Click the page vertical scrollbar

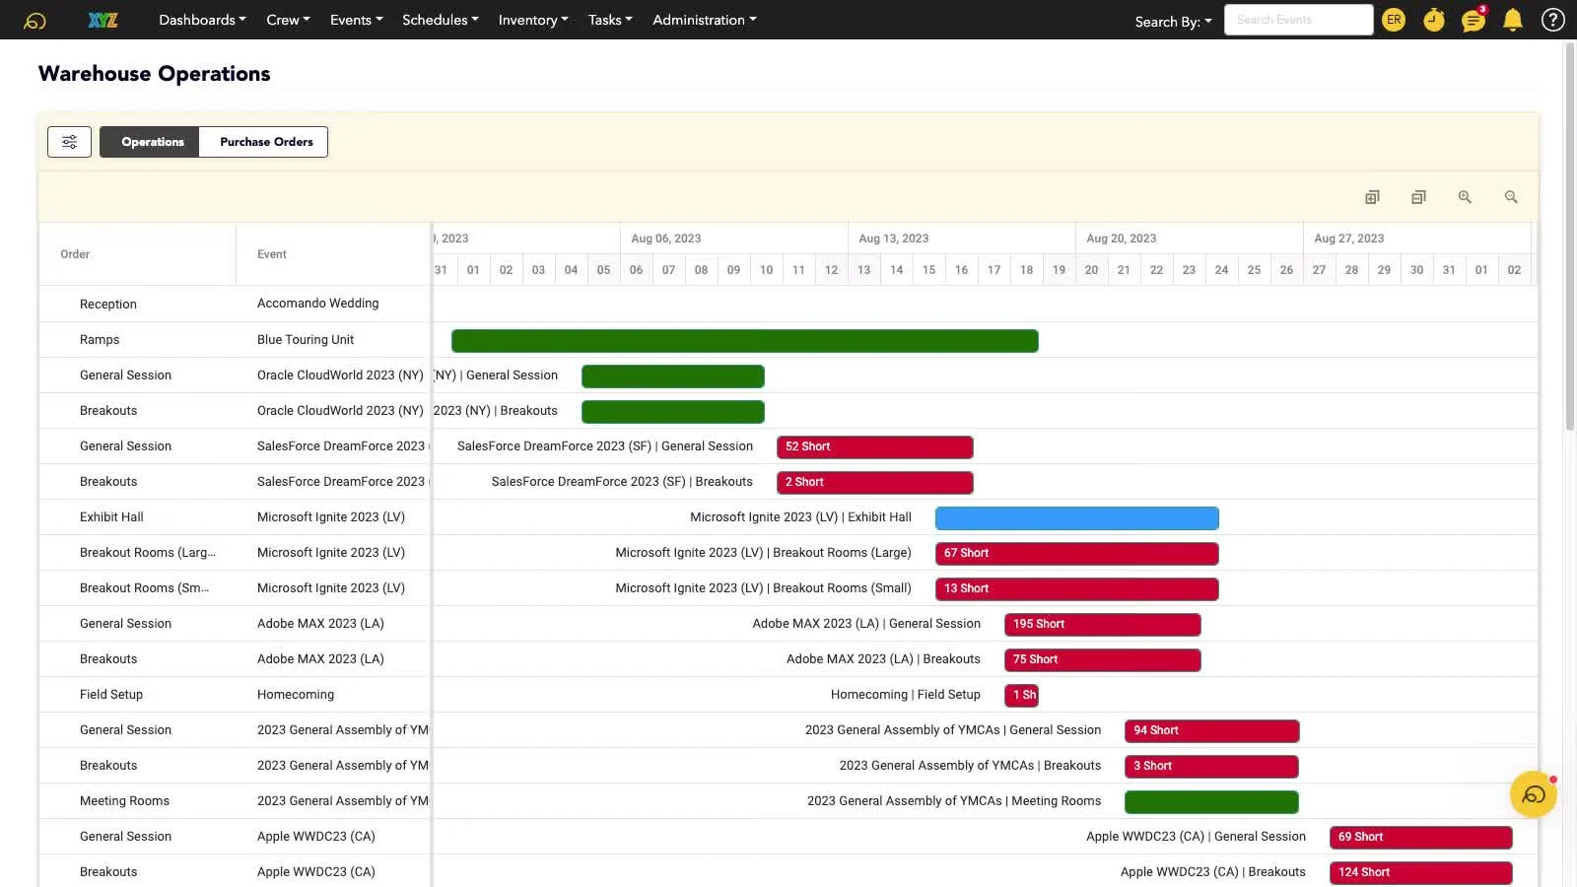click(x=1570, y=237)
